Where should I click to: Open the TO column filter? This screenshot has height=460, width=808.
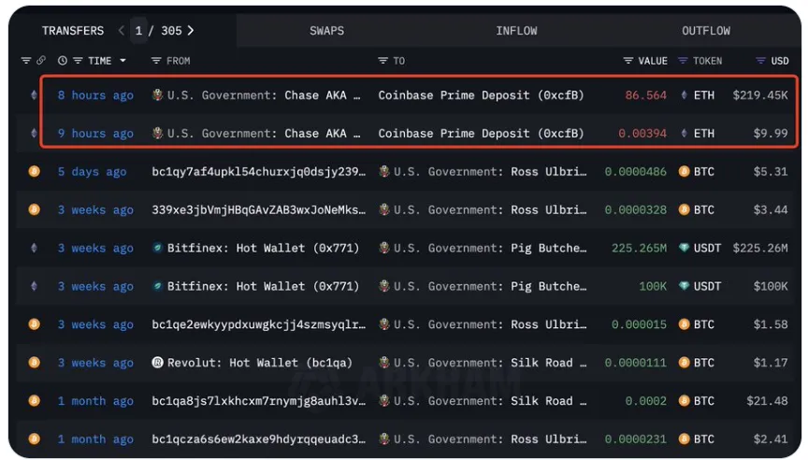[383, 61]
